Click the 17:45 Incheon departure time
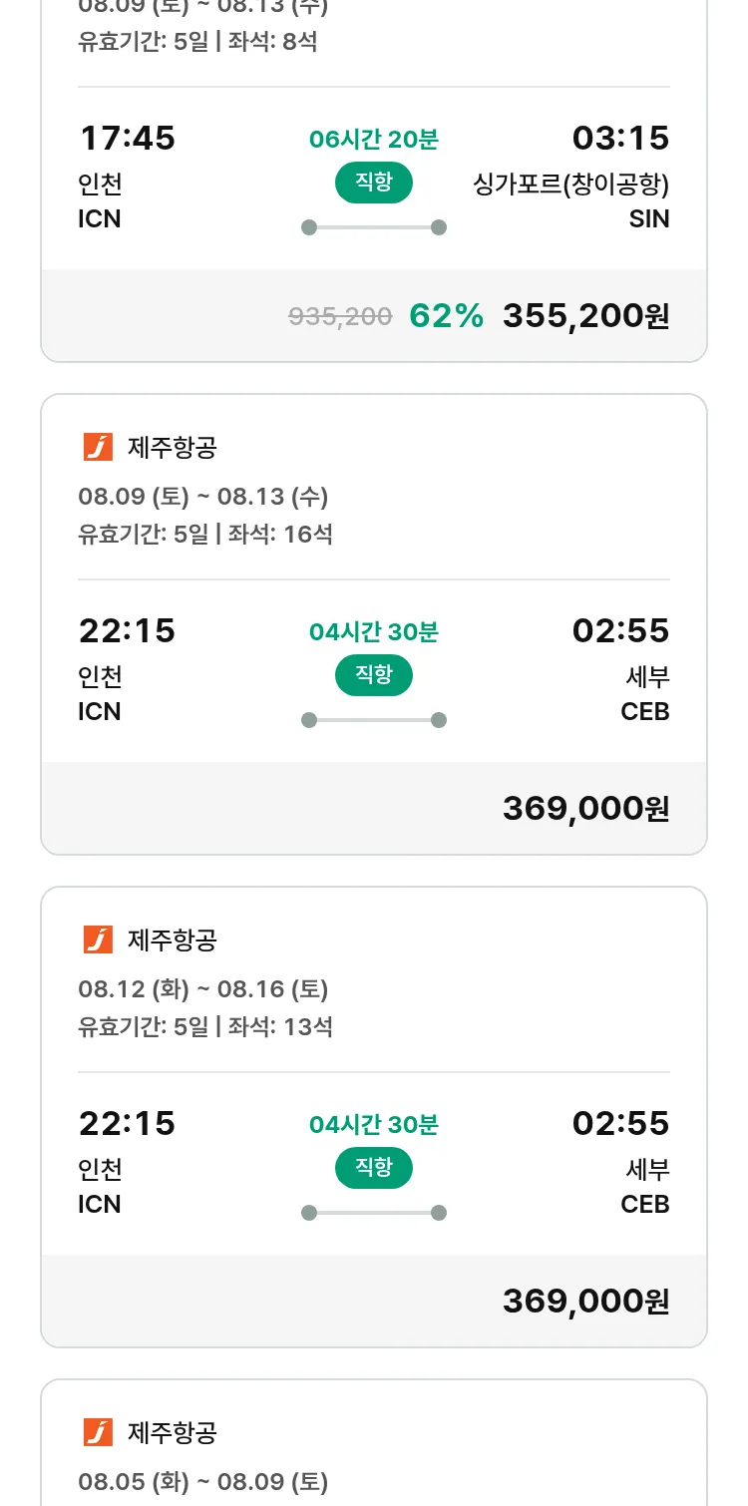The width and height of the screenshot is (748, 1506). tap(127, 139)
